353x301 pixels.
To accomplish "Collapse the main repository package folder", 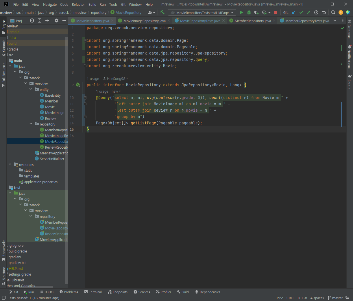I will 31,124.
